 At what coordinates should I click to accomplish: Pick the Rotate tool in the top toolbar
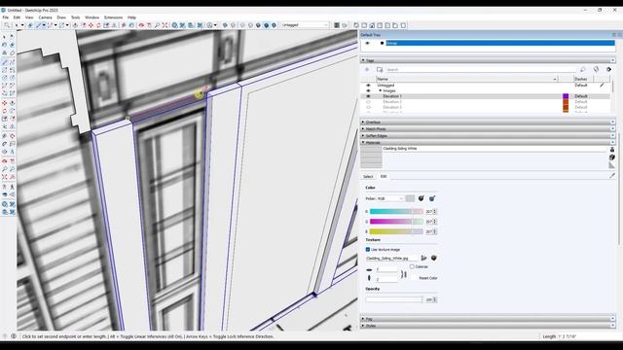(x=98, y=25)
